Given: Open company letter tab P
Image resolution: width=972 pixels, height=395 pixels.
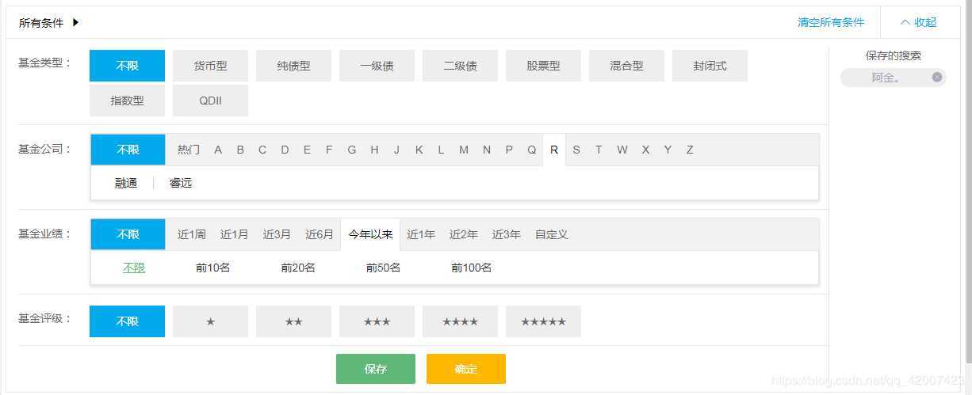Looking at the screenshot, I should pos(509,150).
